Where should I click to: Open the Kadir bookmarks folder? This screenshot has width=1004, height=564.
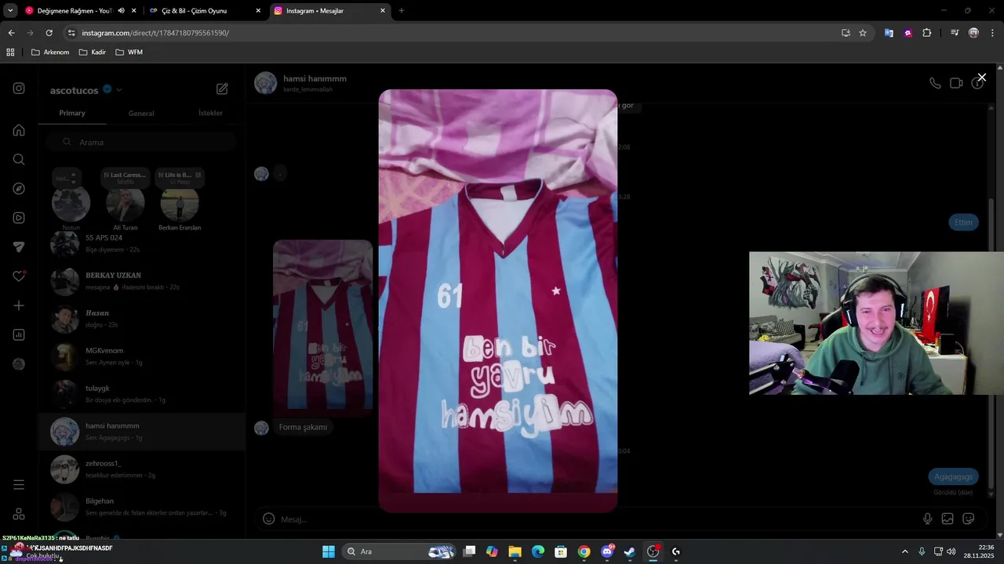[x=93, y=52]
